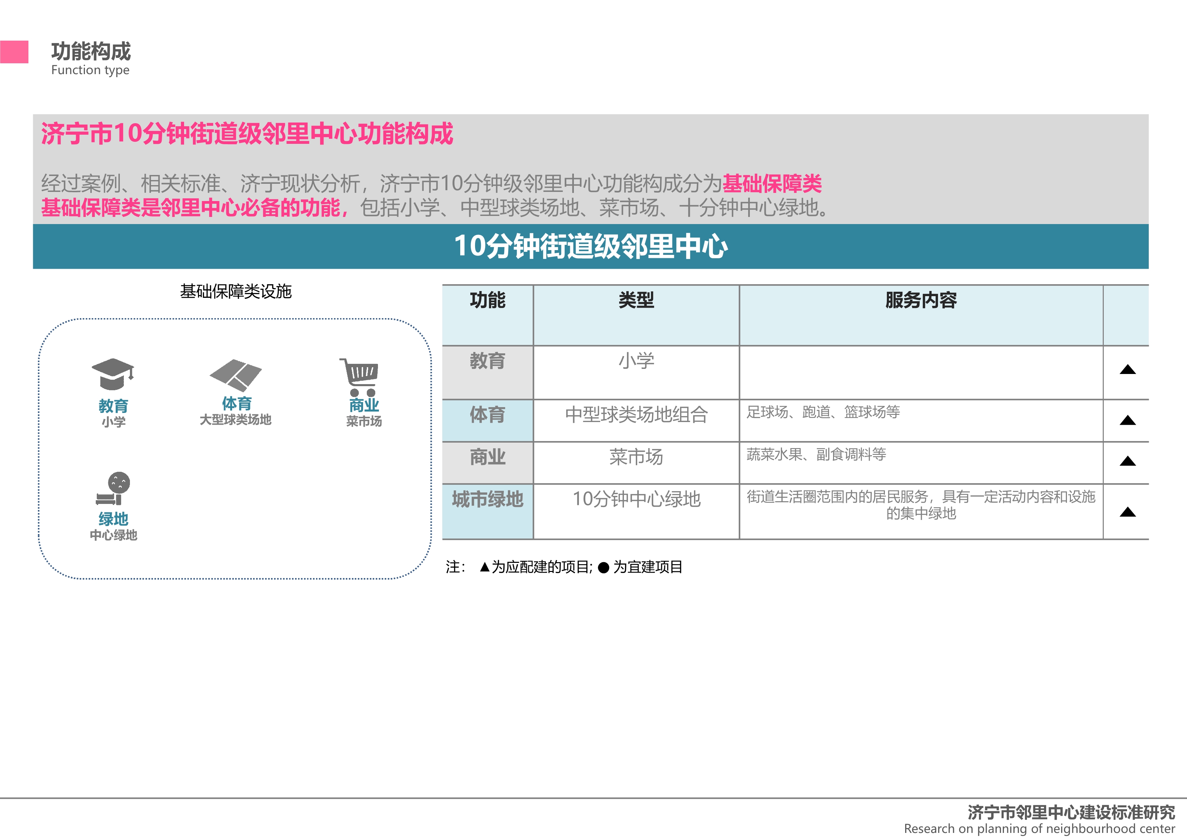Click the 为应配建的项目 legend text

pos(540,567)
